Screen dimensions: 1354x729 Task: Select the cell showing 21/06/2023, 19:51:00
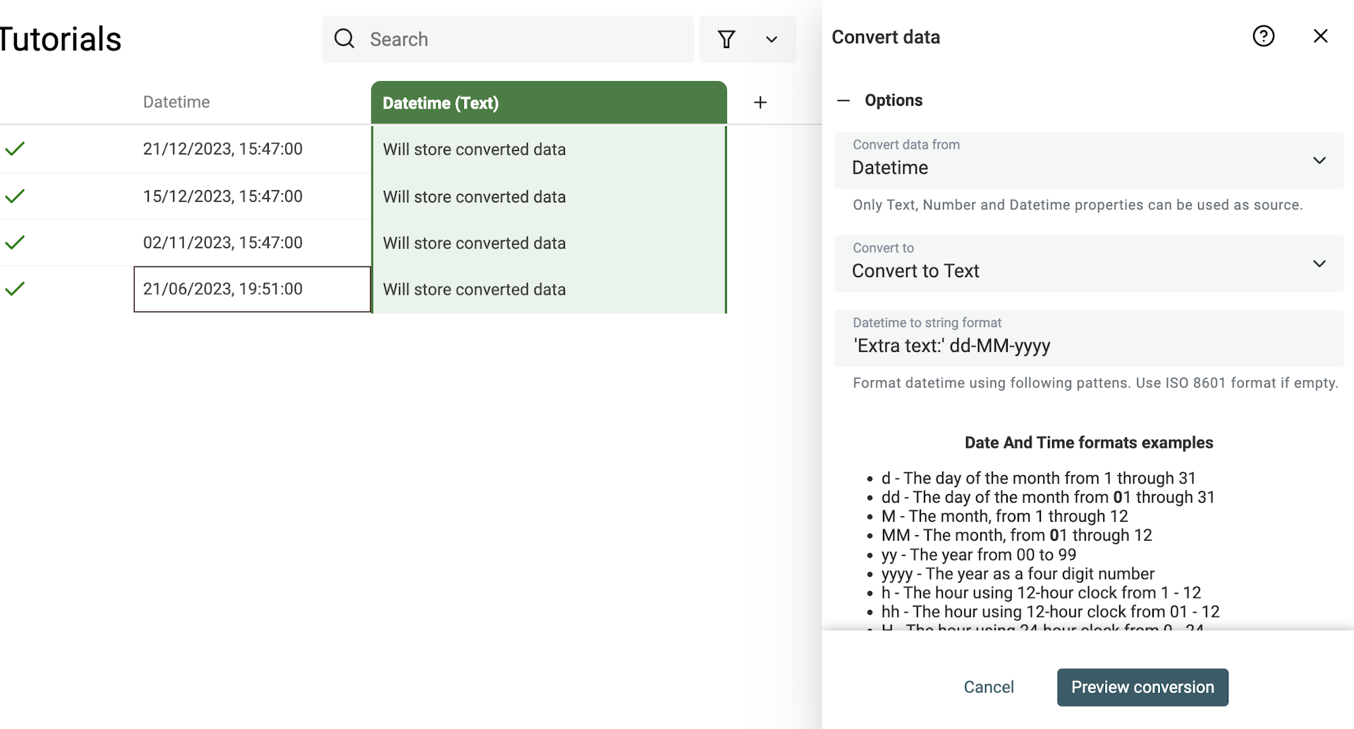pyautogui.click(x=251, y=288)
